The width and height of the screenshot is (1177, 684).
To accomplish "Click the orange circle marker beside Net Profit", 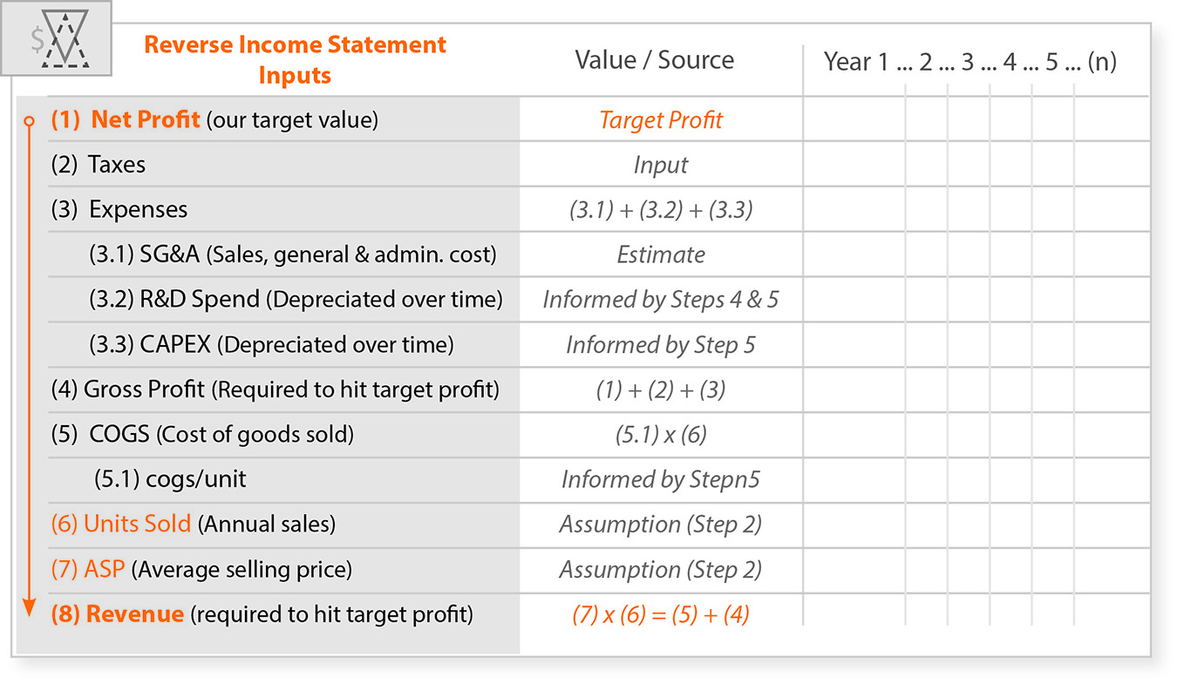I will [x=29, y=119].
